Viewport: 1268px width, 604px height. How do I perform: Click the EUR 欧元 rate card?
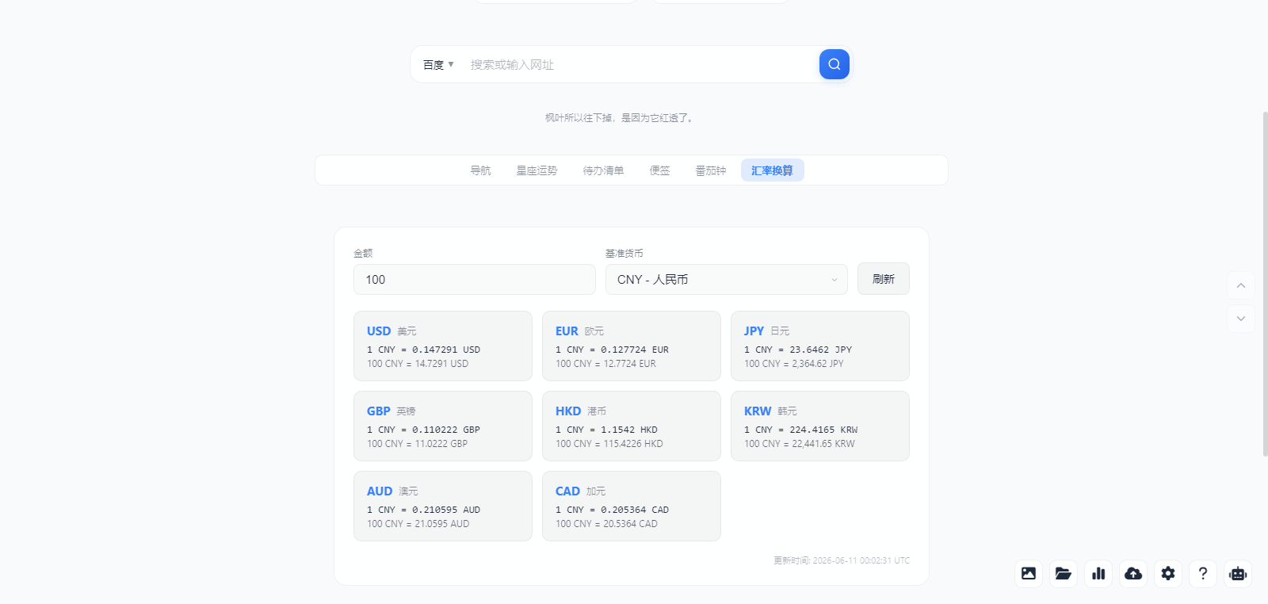click(x=632, y=346)
